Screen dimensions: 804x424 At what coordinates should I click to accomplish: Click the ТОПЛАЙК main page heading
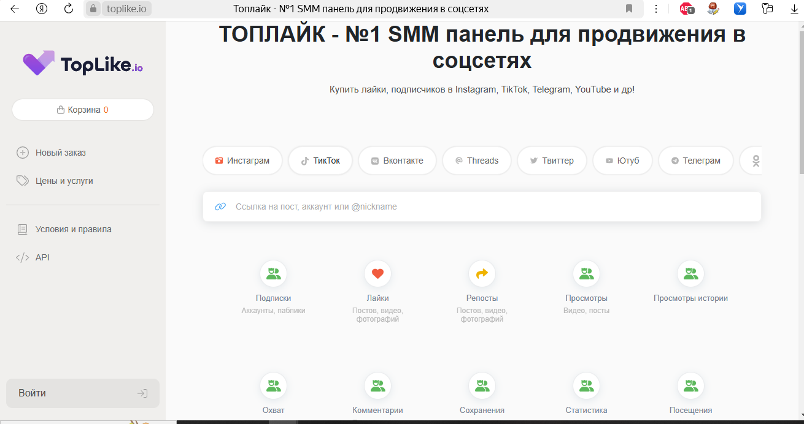click(482, 47)
